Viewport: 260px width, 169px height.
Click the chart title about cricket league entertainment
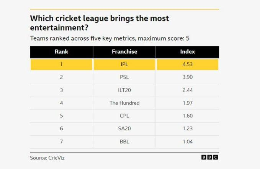point(99,23)
